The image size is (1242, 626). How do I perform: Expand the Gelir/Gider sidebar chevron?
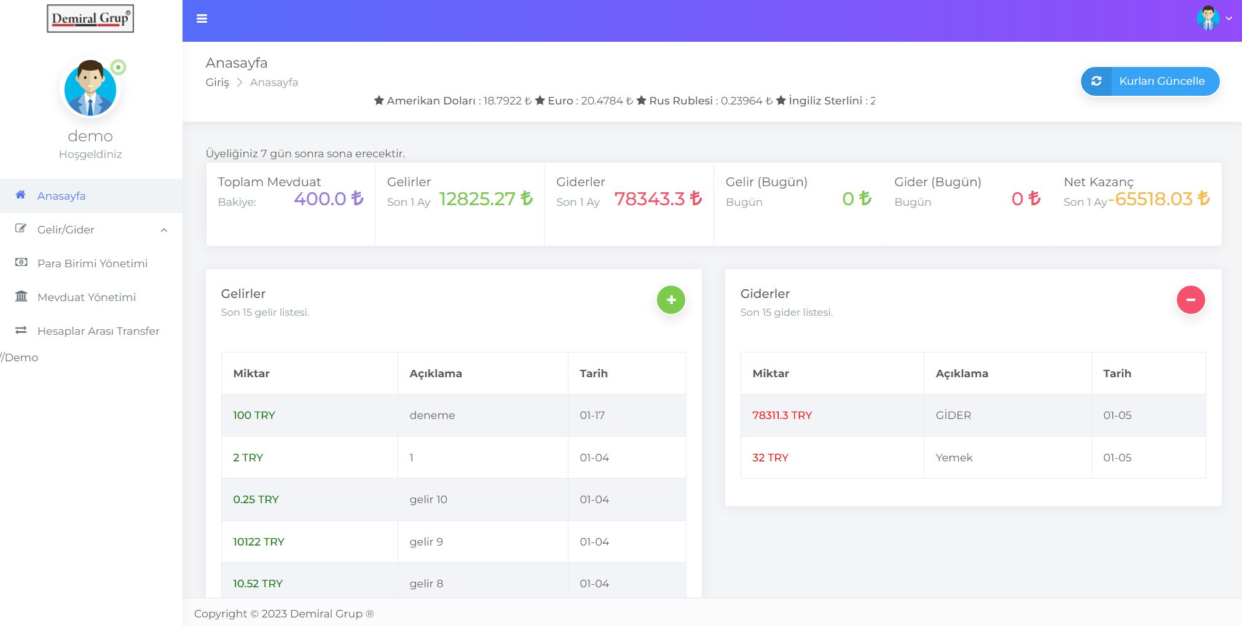click(163, 230)
